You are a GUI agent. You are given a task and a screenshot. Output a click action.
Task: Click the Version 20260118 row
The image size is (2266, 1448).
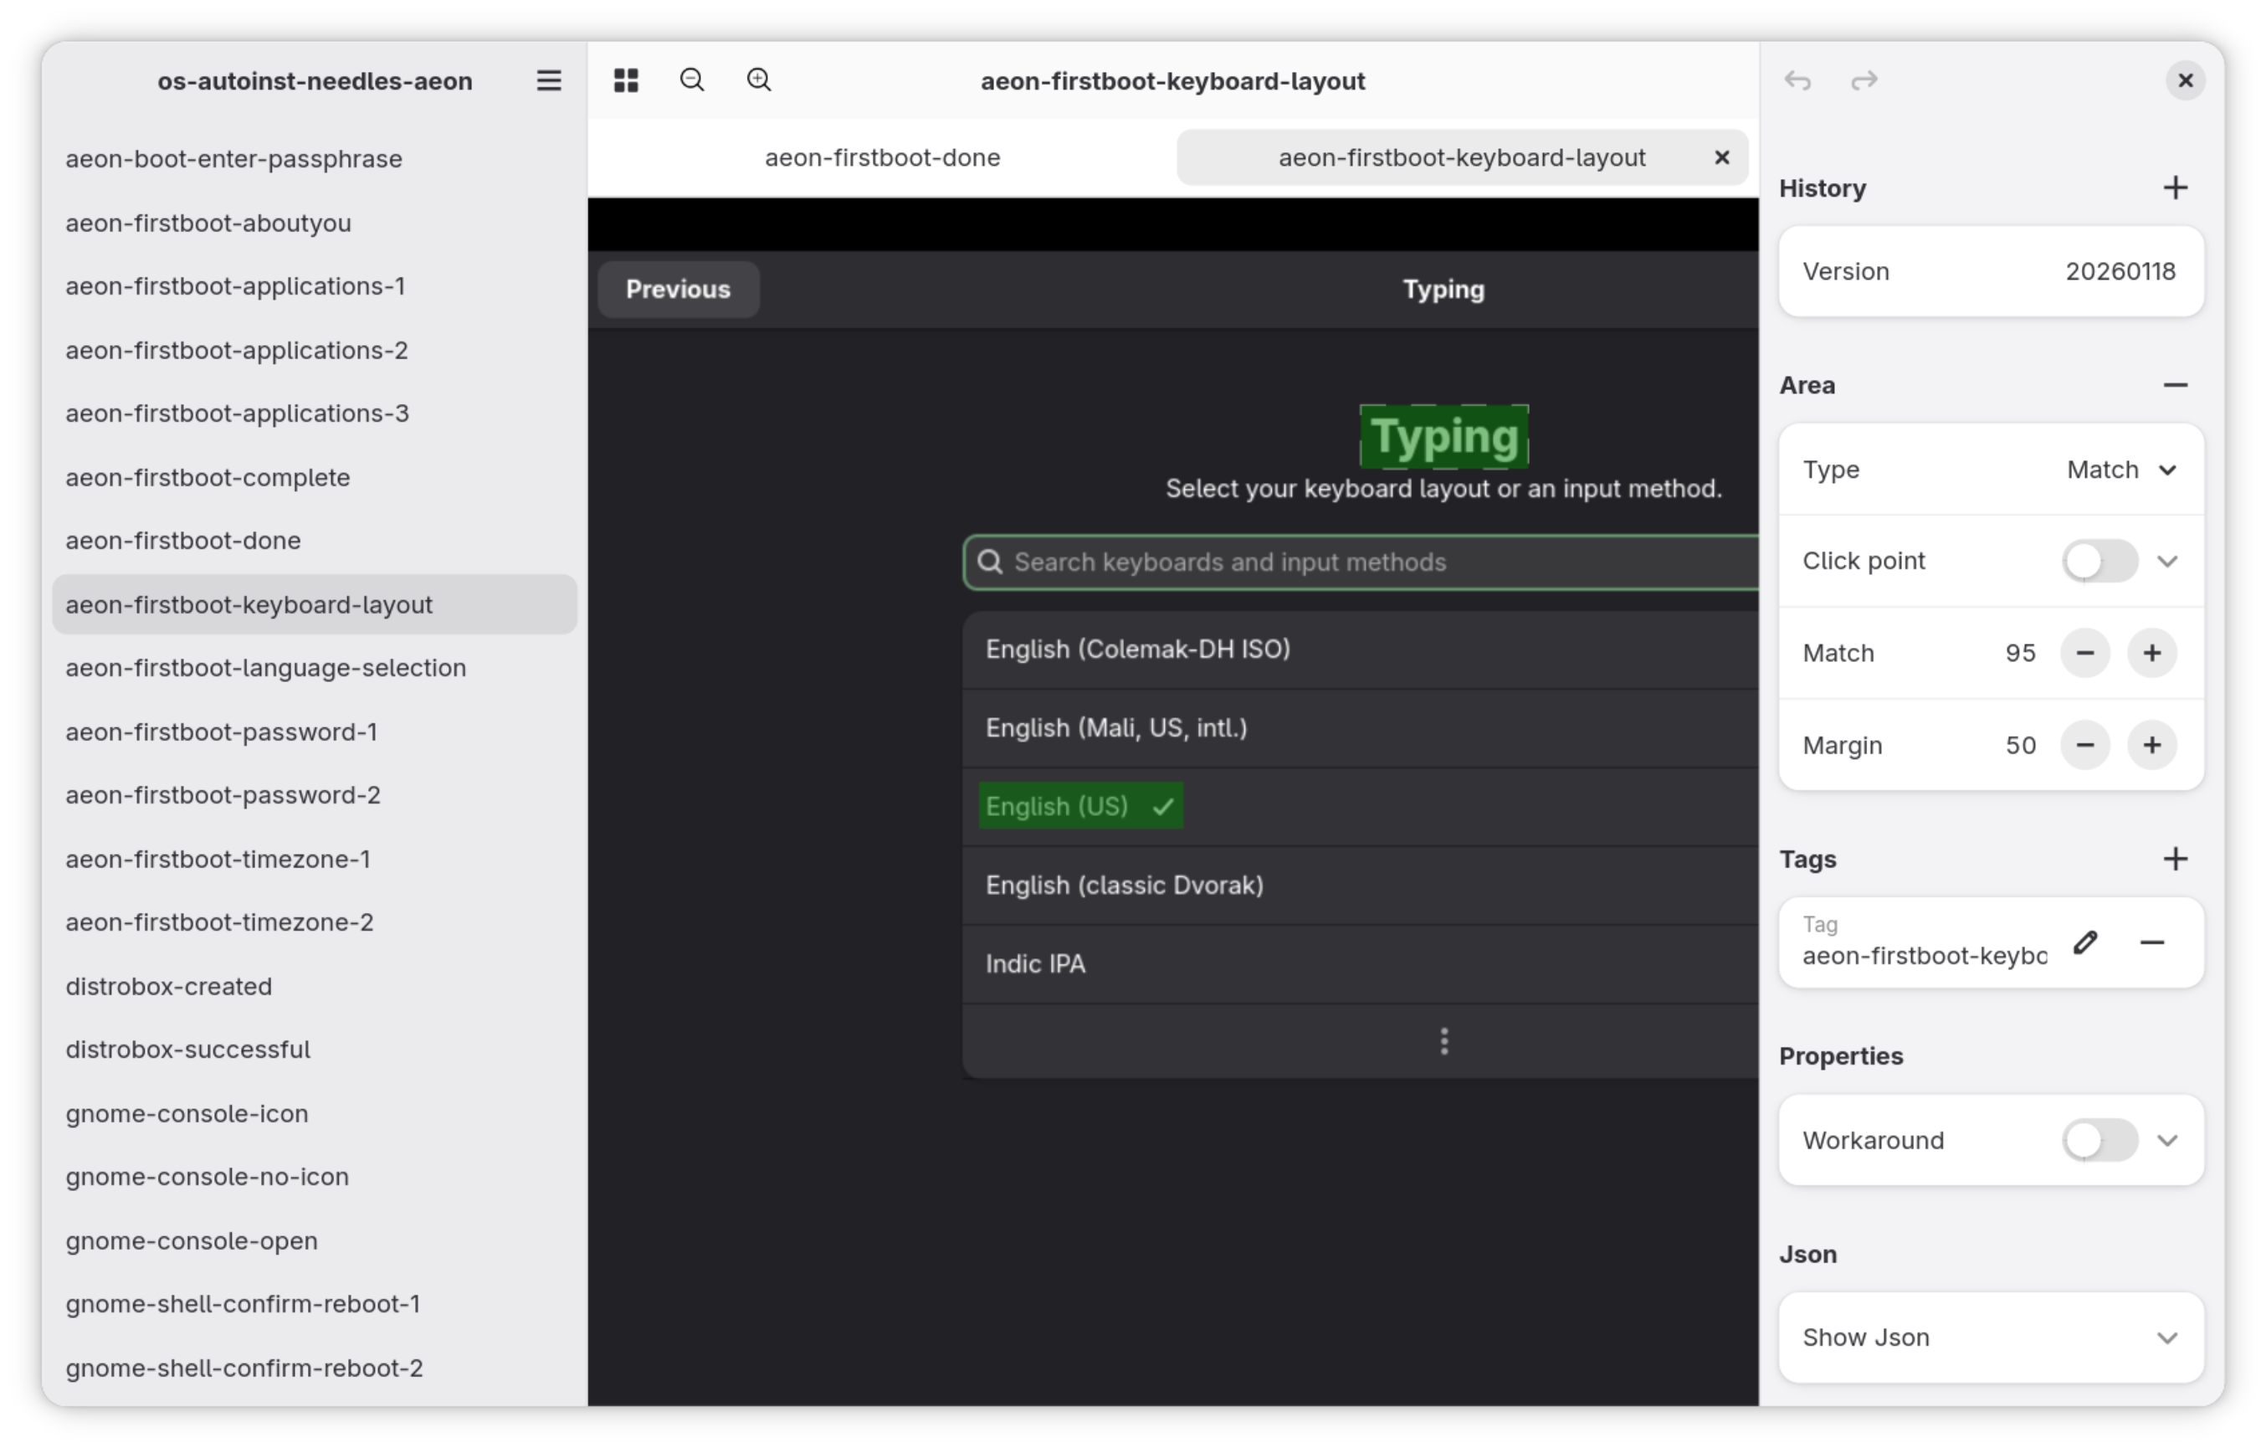1992,271
